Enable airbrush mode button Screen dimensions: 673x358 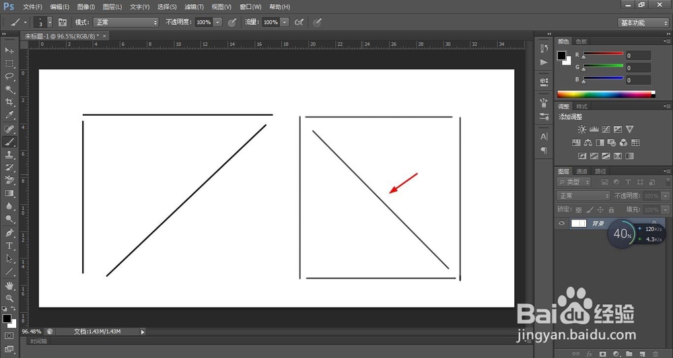point(299,22)
